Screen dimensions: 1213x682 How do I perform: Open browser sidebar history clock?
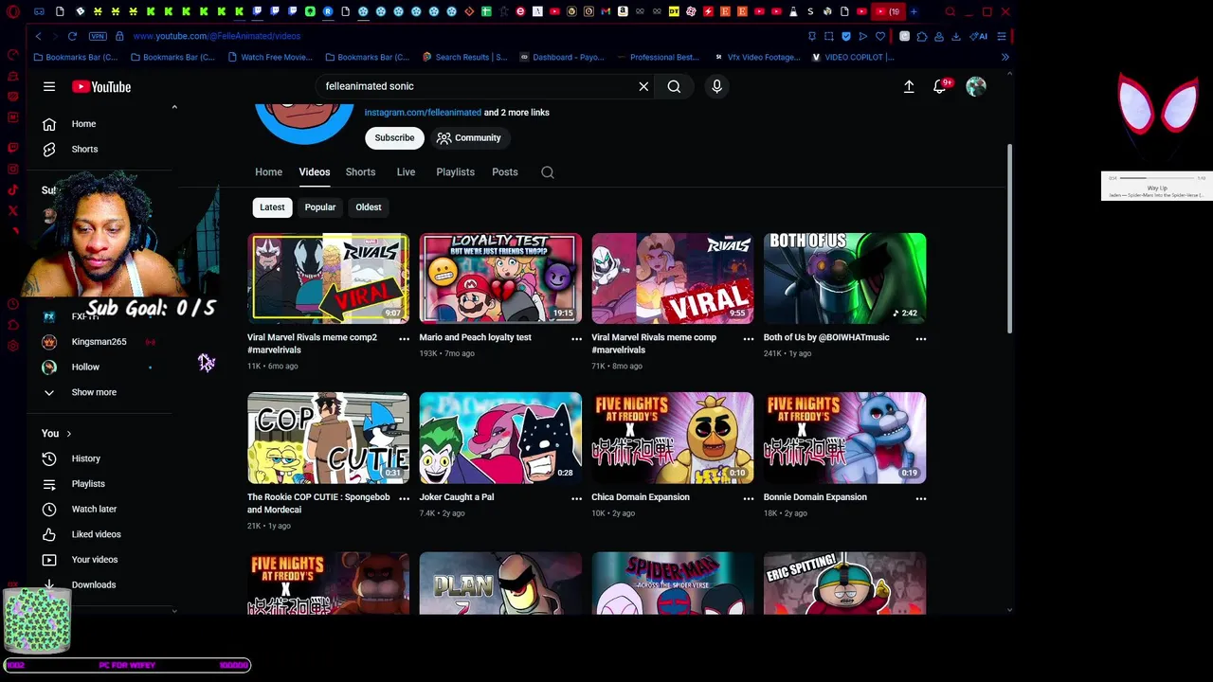pyautogui.click(x=12, y=304)
